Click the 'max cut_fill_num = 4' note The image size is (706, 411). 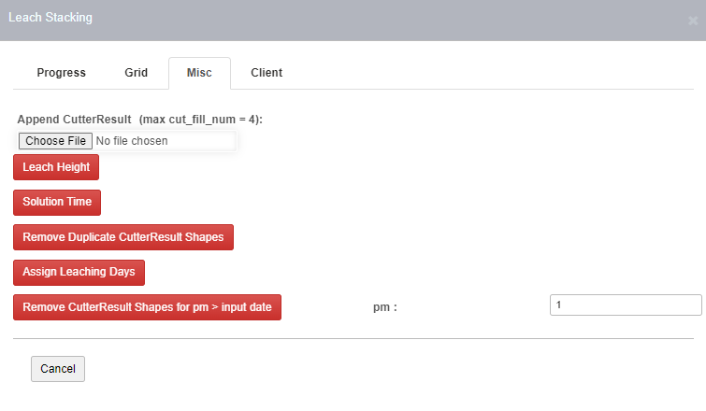(200, 120)
